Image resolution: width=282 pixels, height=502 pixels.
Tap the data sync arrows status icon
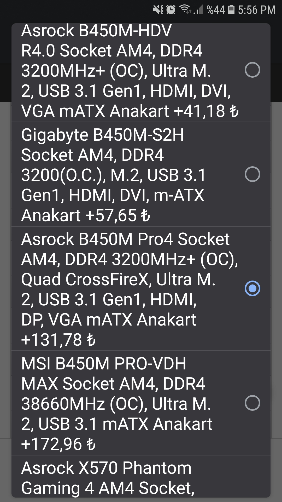point(189,11)
